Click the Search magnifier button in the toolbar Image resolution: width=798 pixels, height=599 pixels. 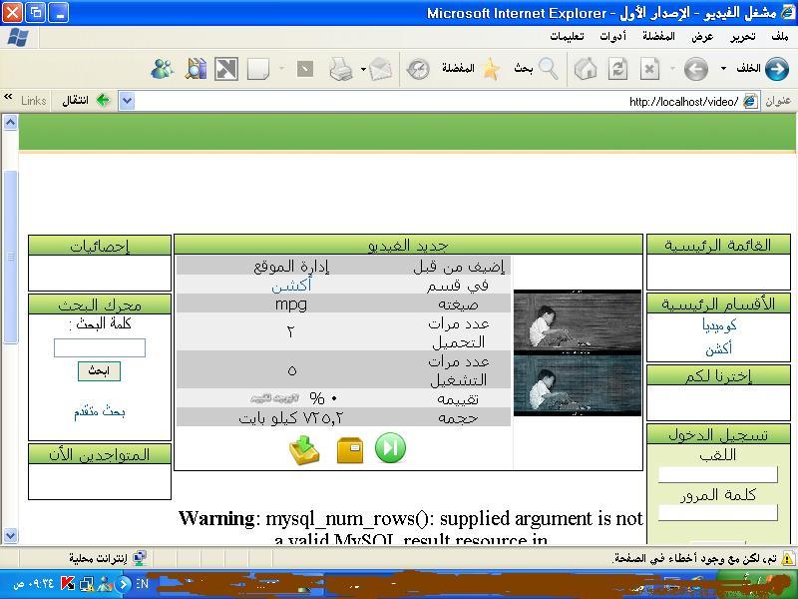pyautogui.click(x=549, y=68)
